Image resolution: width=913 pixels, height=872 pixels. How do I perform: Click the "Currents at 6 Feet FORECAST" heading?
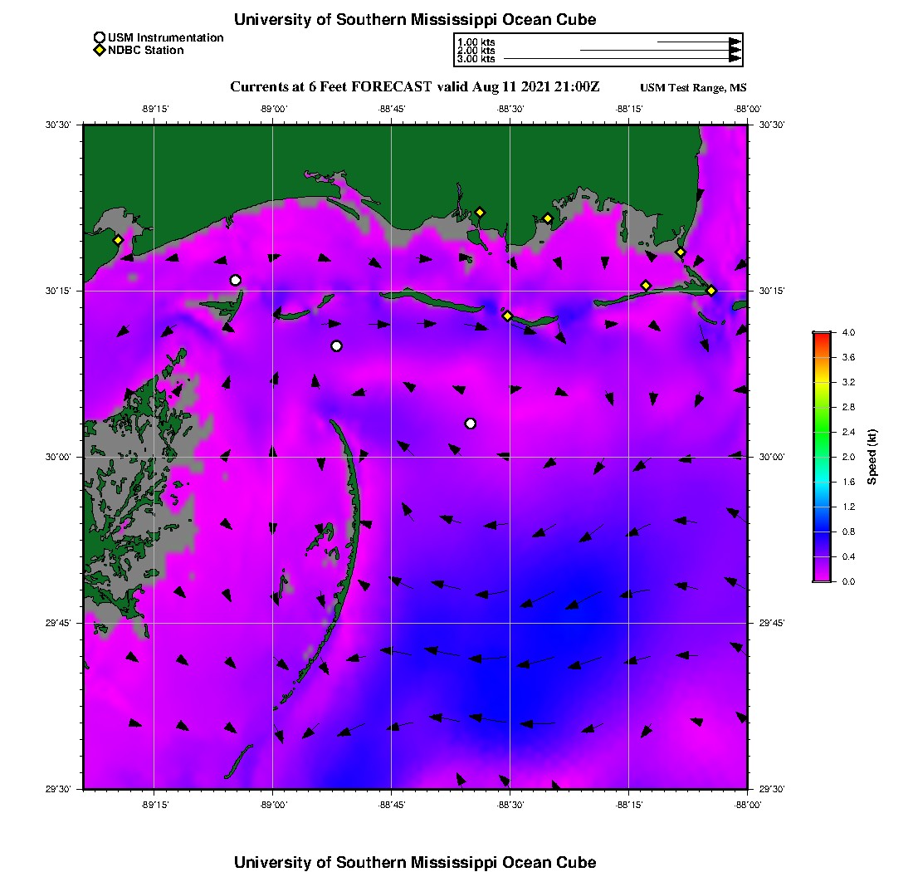[x=330, y=87]
